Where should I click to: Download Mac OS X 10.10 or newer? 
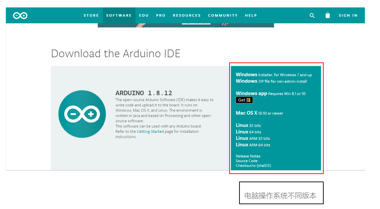[x=259, y=113]
